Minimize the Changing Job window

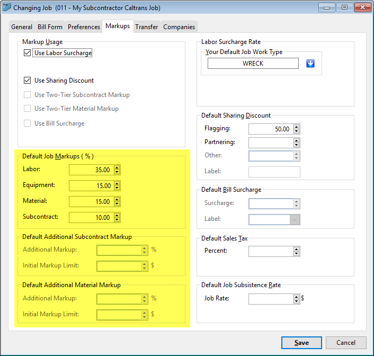(326, 7)
